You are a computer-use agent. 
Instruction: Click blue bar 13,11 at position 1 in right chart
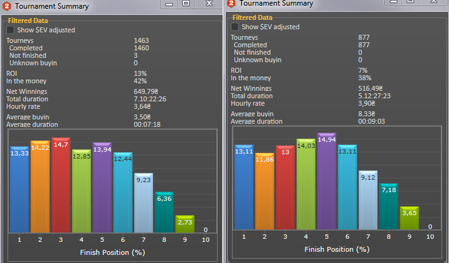pos(244,187)
